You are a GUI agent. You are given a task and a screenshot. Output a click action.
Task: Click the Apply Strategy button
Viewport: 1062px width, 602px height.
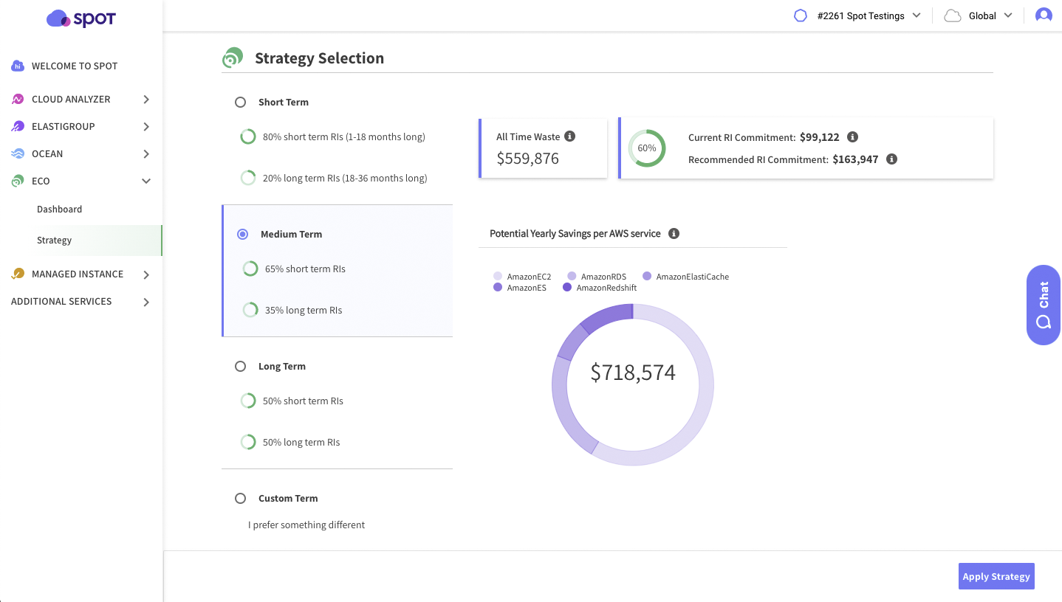[996, 576]
